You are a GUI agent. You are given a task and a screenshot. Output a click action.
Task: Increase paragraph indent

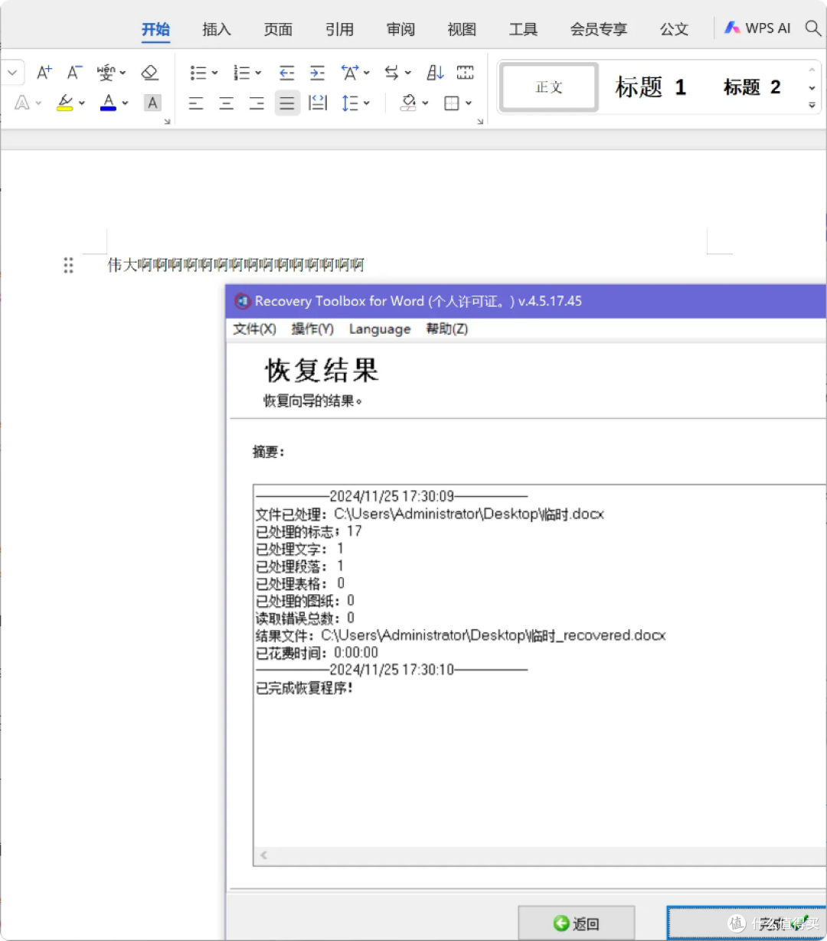pos(317,73)
